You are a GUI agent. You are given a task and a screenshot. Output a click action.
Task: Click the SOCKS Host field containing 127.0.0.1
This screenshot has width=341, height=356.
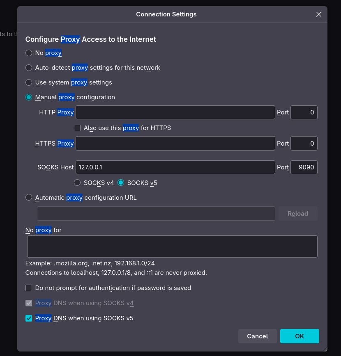pos(175,167)
